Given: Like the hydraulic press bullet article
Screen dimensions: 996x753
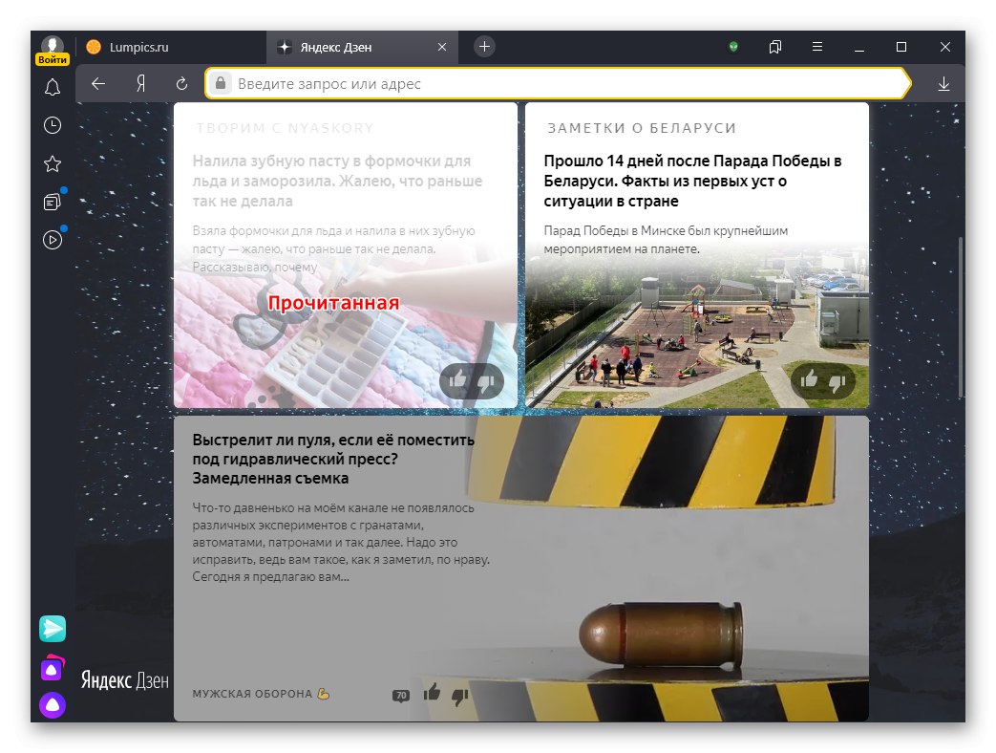Looking at the screenshot, I should (x=430, y=697).
